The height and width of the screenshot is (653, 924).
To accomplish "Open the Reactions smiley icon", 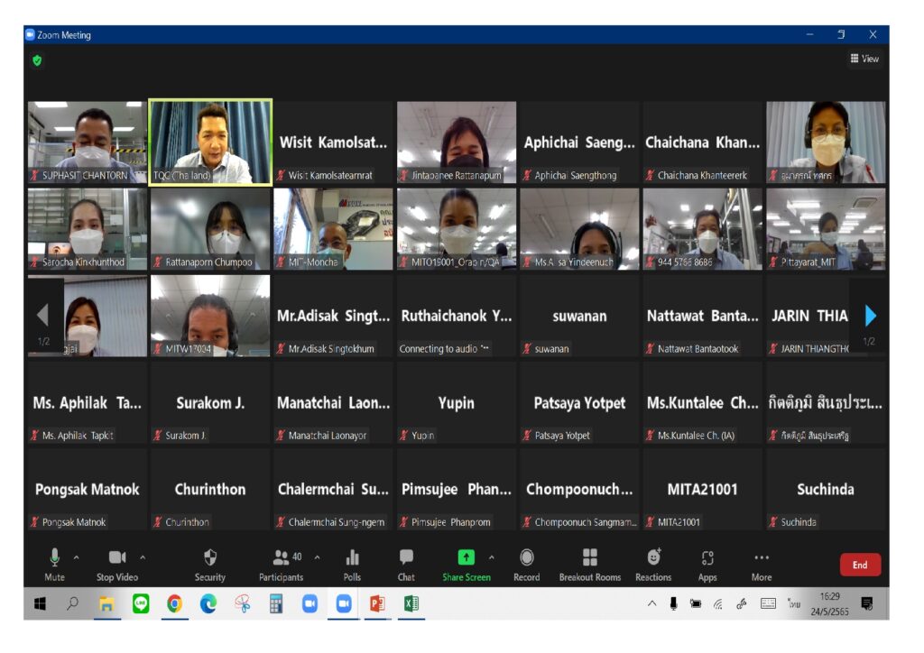I will point(653,558).
